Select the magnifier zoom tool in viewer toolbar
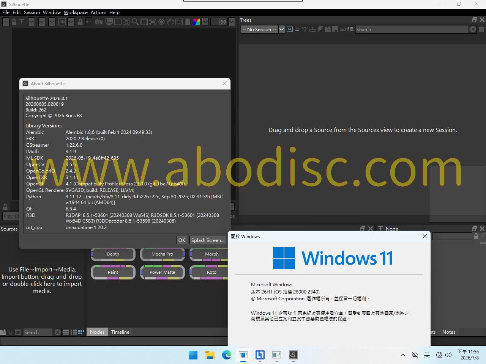 pyautogui.click(x=135, y=22)
